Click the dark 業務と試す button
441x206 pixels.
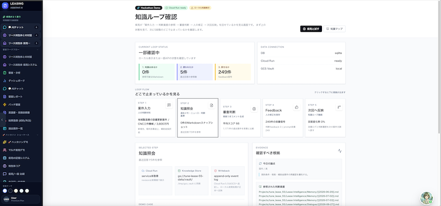(x=311, y=29)
